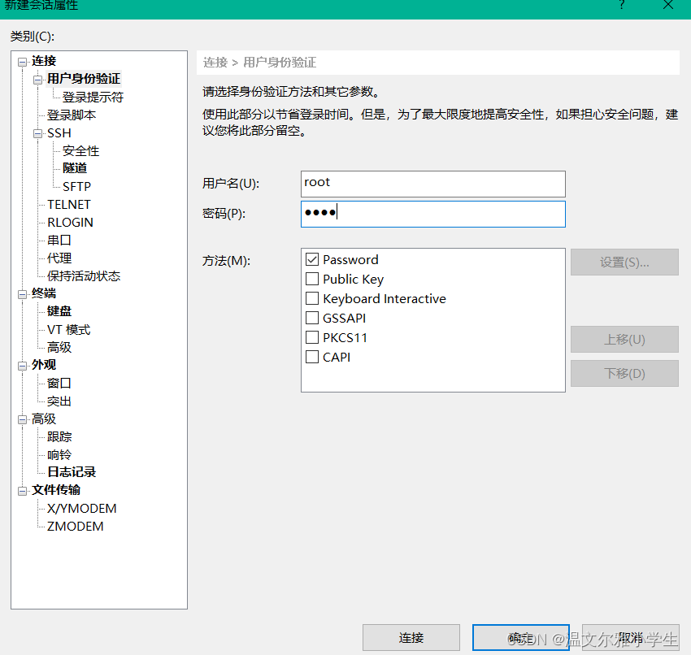Select the 文件传输 tree item
Screen dimensions: 691x655
pos(56,490)
